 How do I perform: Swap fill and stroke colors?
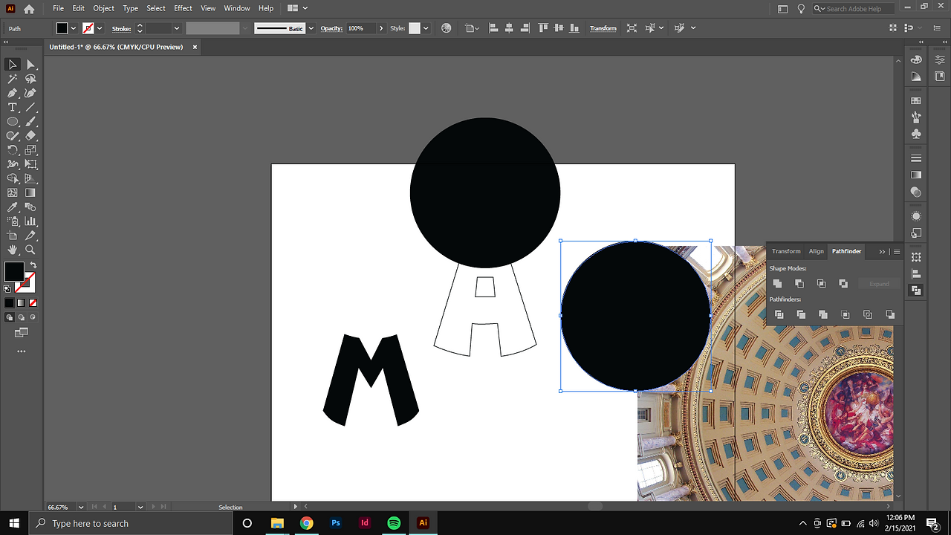pos(33,265)
